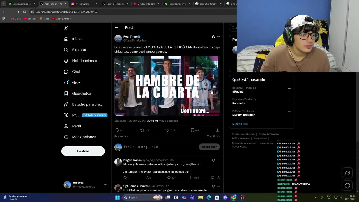This screenshot has width=359, height=202.
Task: Switch to the Instagram browser tab
Action: coord(84,4)
